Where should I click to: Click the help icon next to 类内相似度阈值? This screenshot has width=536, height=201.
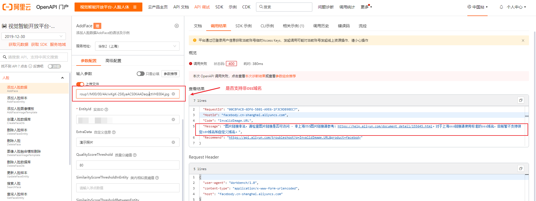click(157, 178)
